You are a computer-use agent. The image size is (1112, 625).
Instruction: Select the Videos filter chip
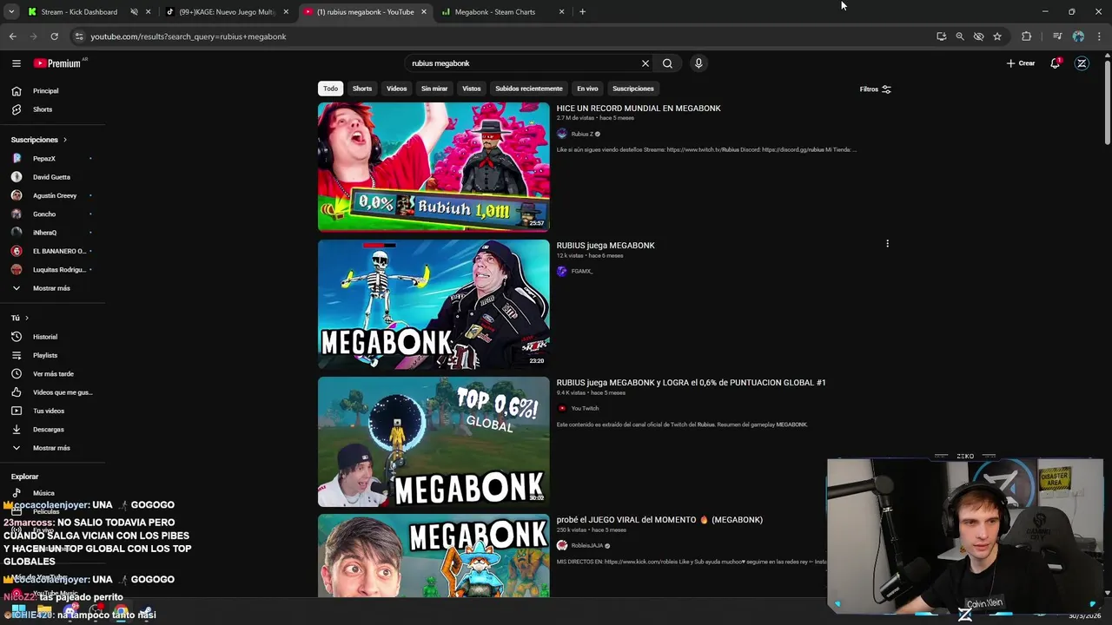pos(396,89)
